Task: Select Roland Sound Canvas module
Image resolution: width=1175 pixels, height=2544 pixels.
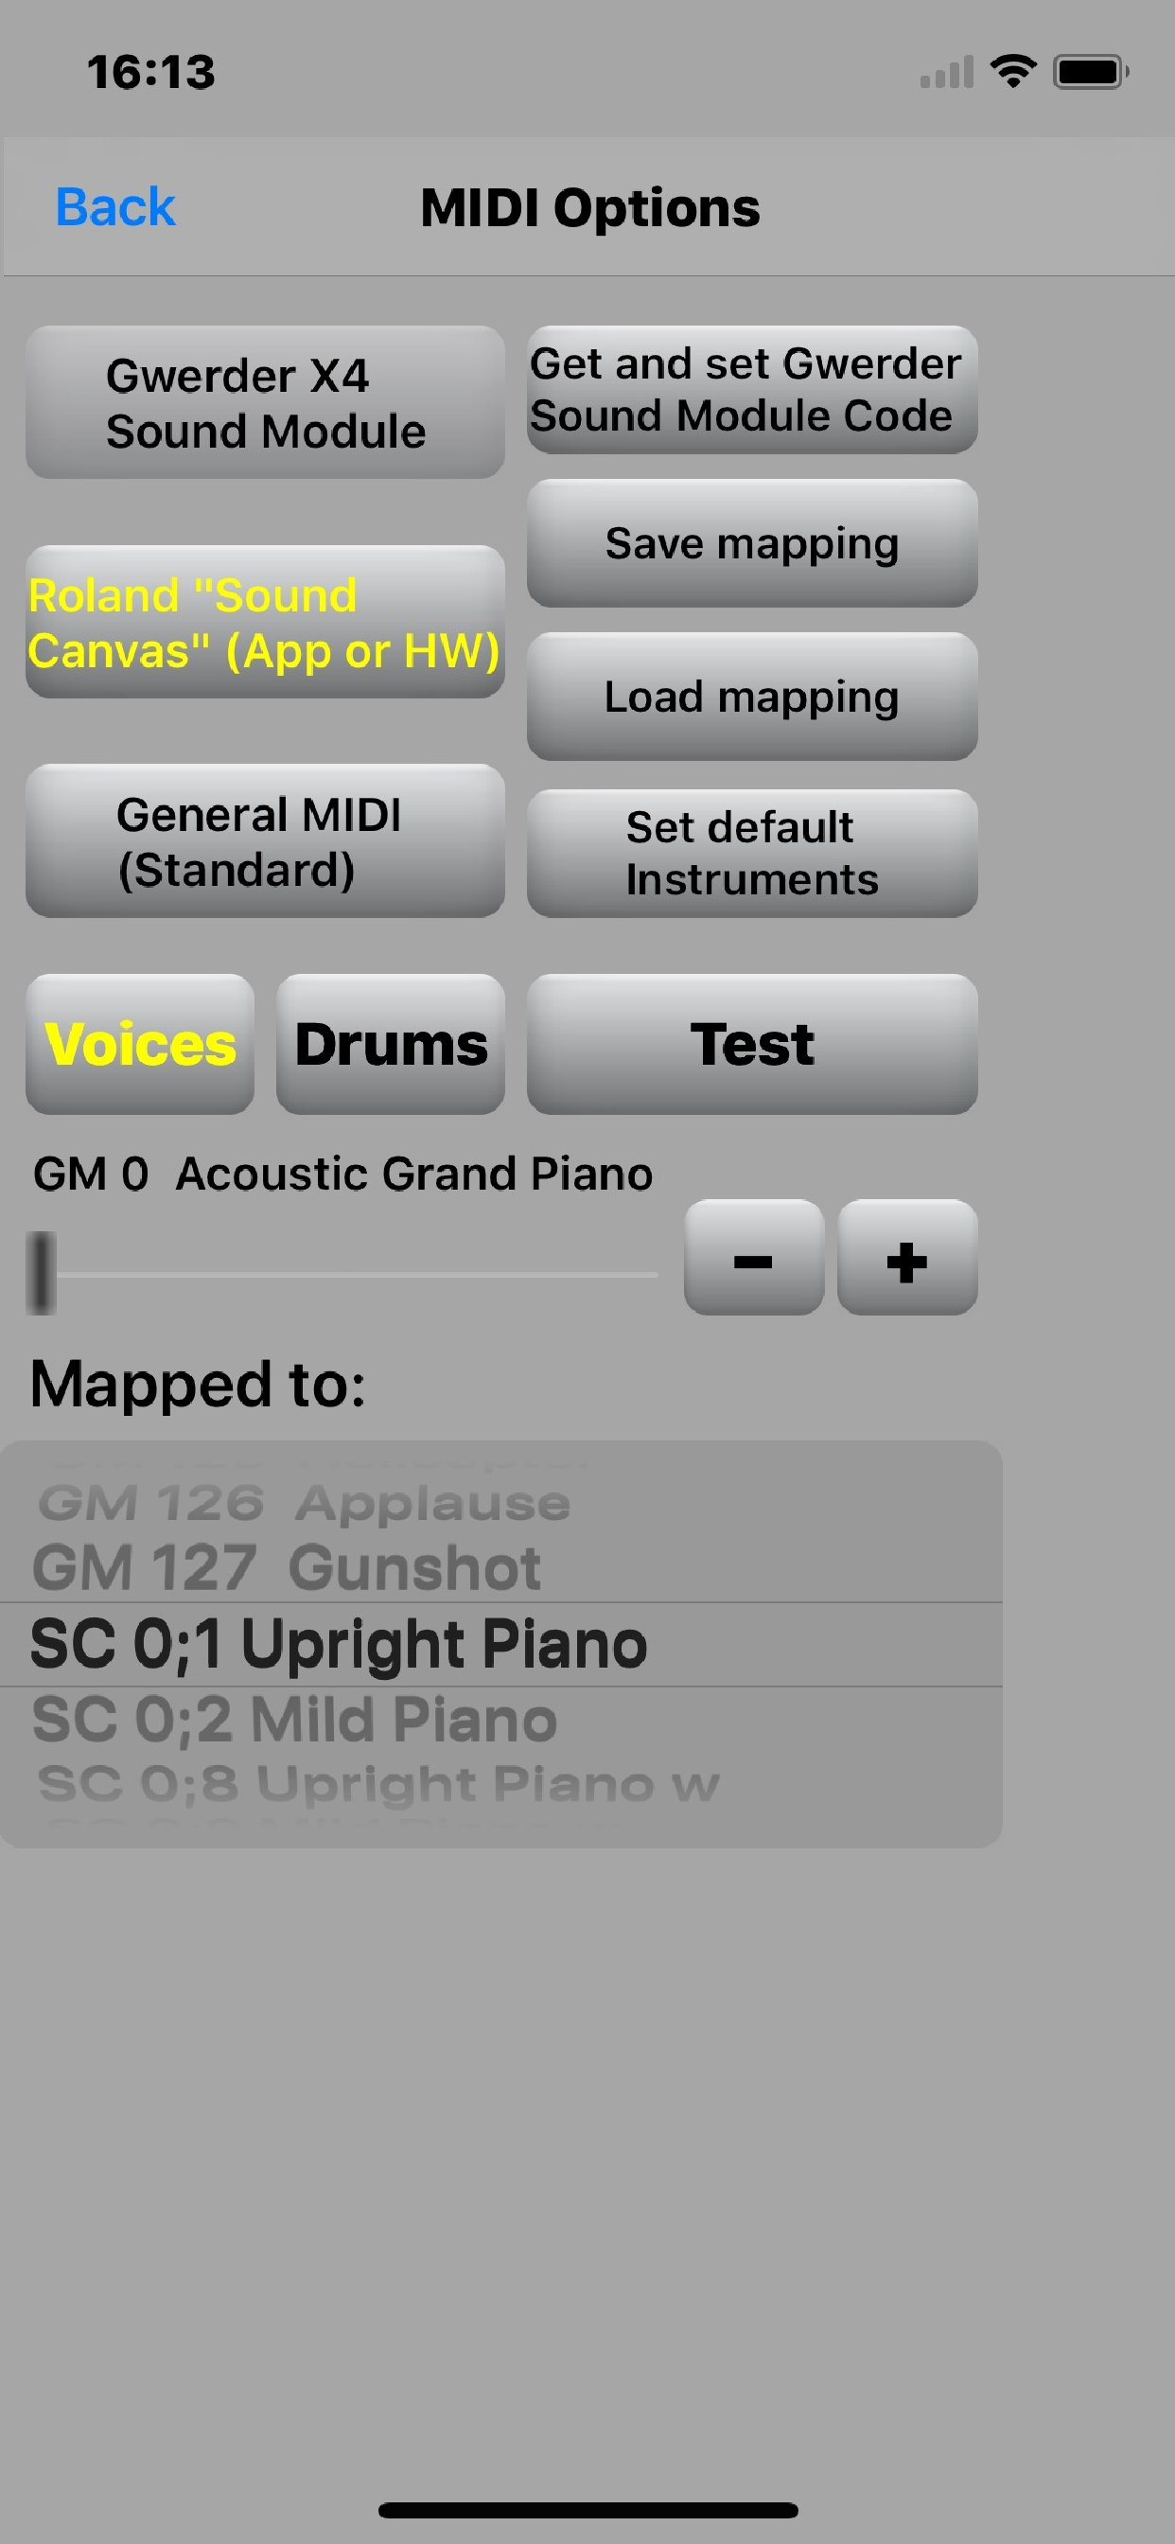Action: pos(265,622)
